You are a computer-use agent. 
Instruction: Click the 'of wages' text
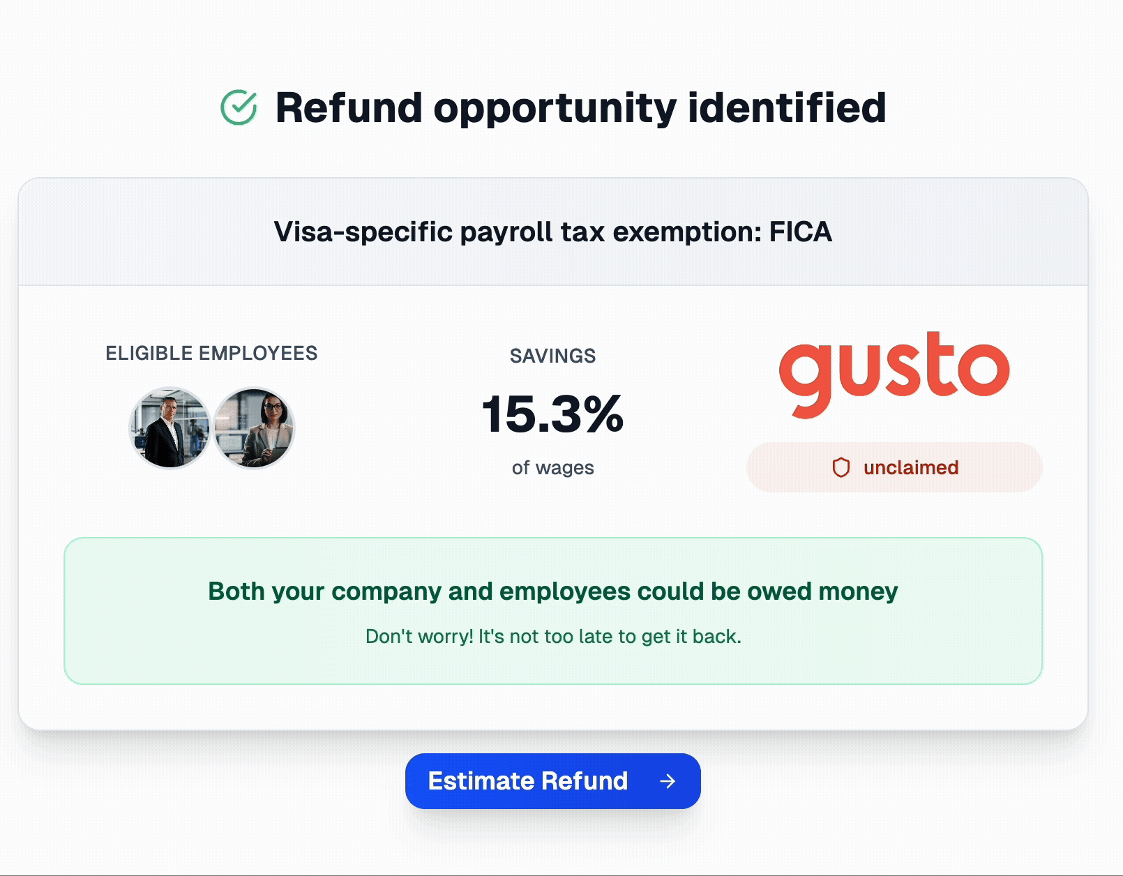553,467
